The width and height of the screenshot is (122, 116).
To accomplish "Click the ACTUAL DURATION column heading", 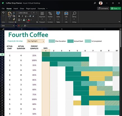I will pos(21,47).
